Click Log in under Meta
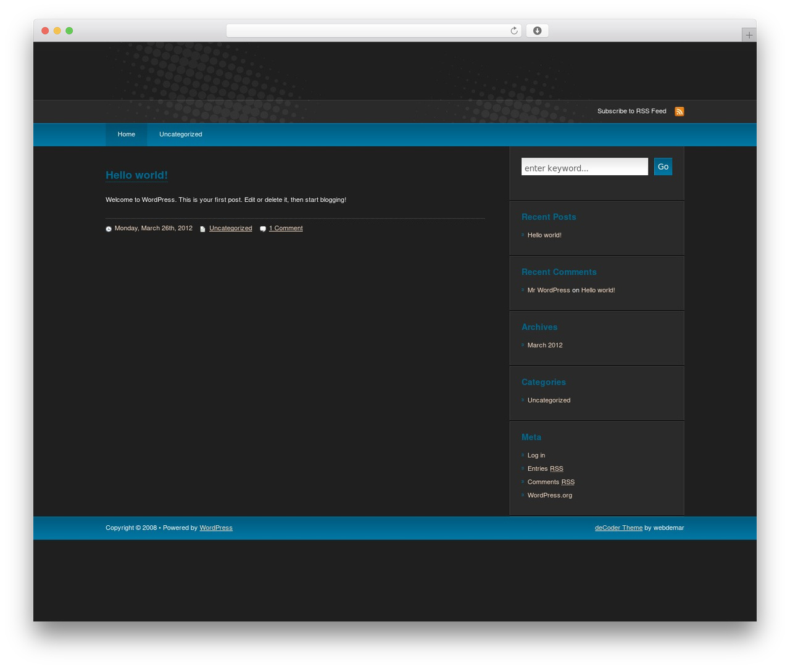Viewport: 790px width, 669px height. tap(536, 455)
